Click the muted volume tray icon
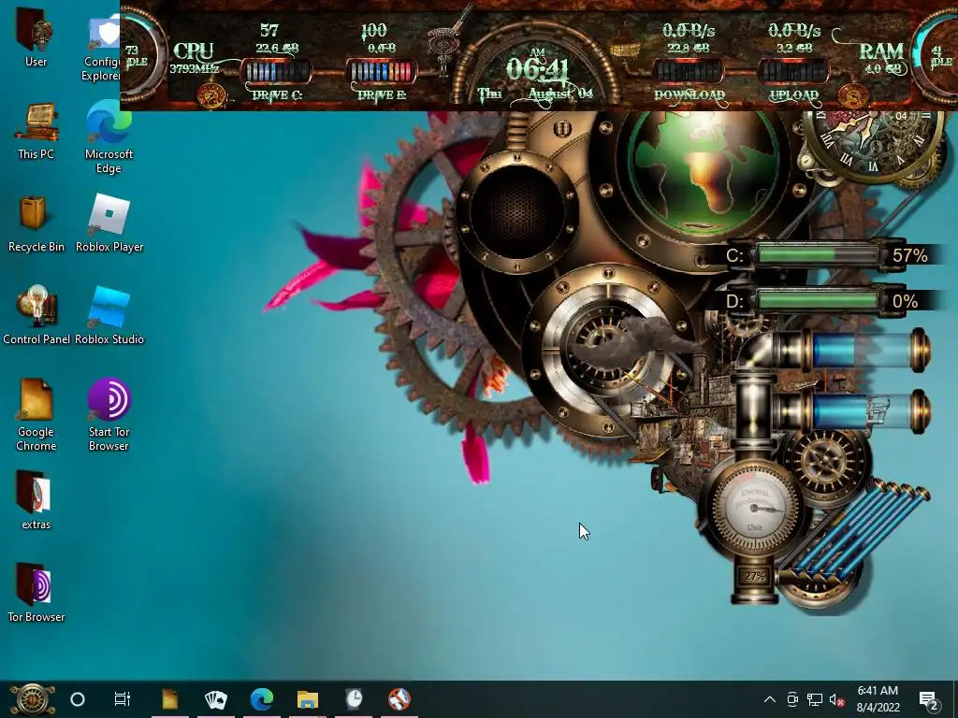The width and height of the screenshot is (958, 718). pyautogui.click(x=837, y=699)
